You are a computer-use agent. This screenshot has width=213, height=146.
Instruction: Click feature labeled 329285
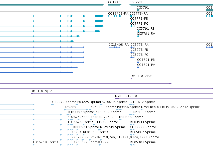click(76, 110)
